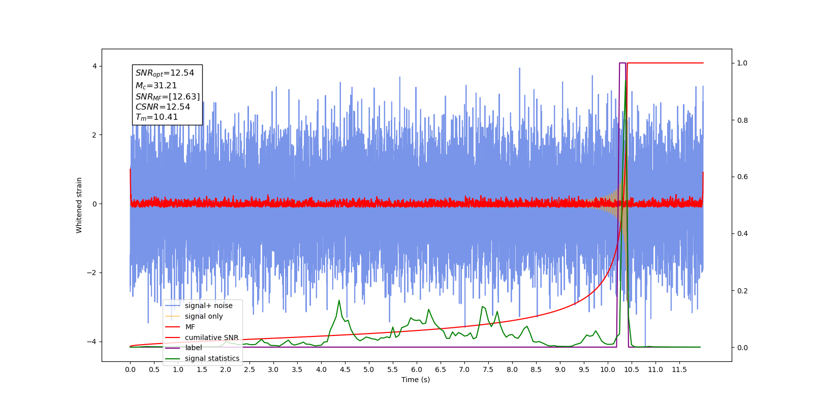Image resolution: width=813 pixels, height=406 pixels.
Task: Click the purple label pulse top near 10.3 s
Action: click(622, 63)
